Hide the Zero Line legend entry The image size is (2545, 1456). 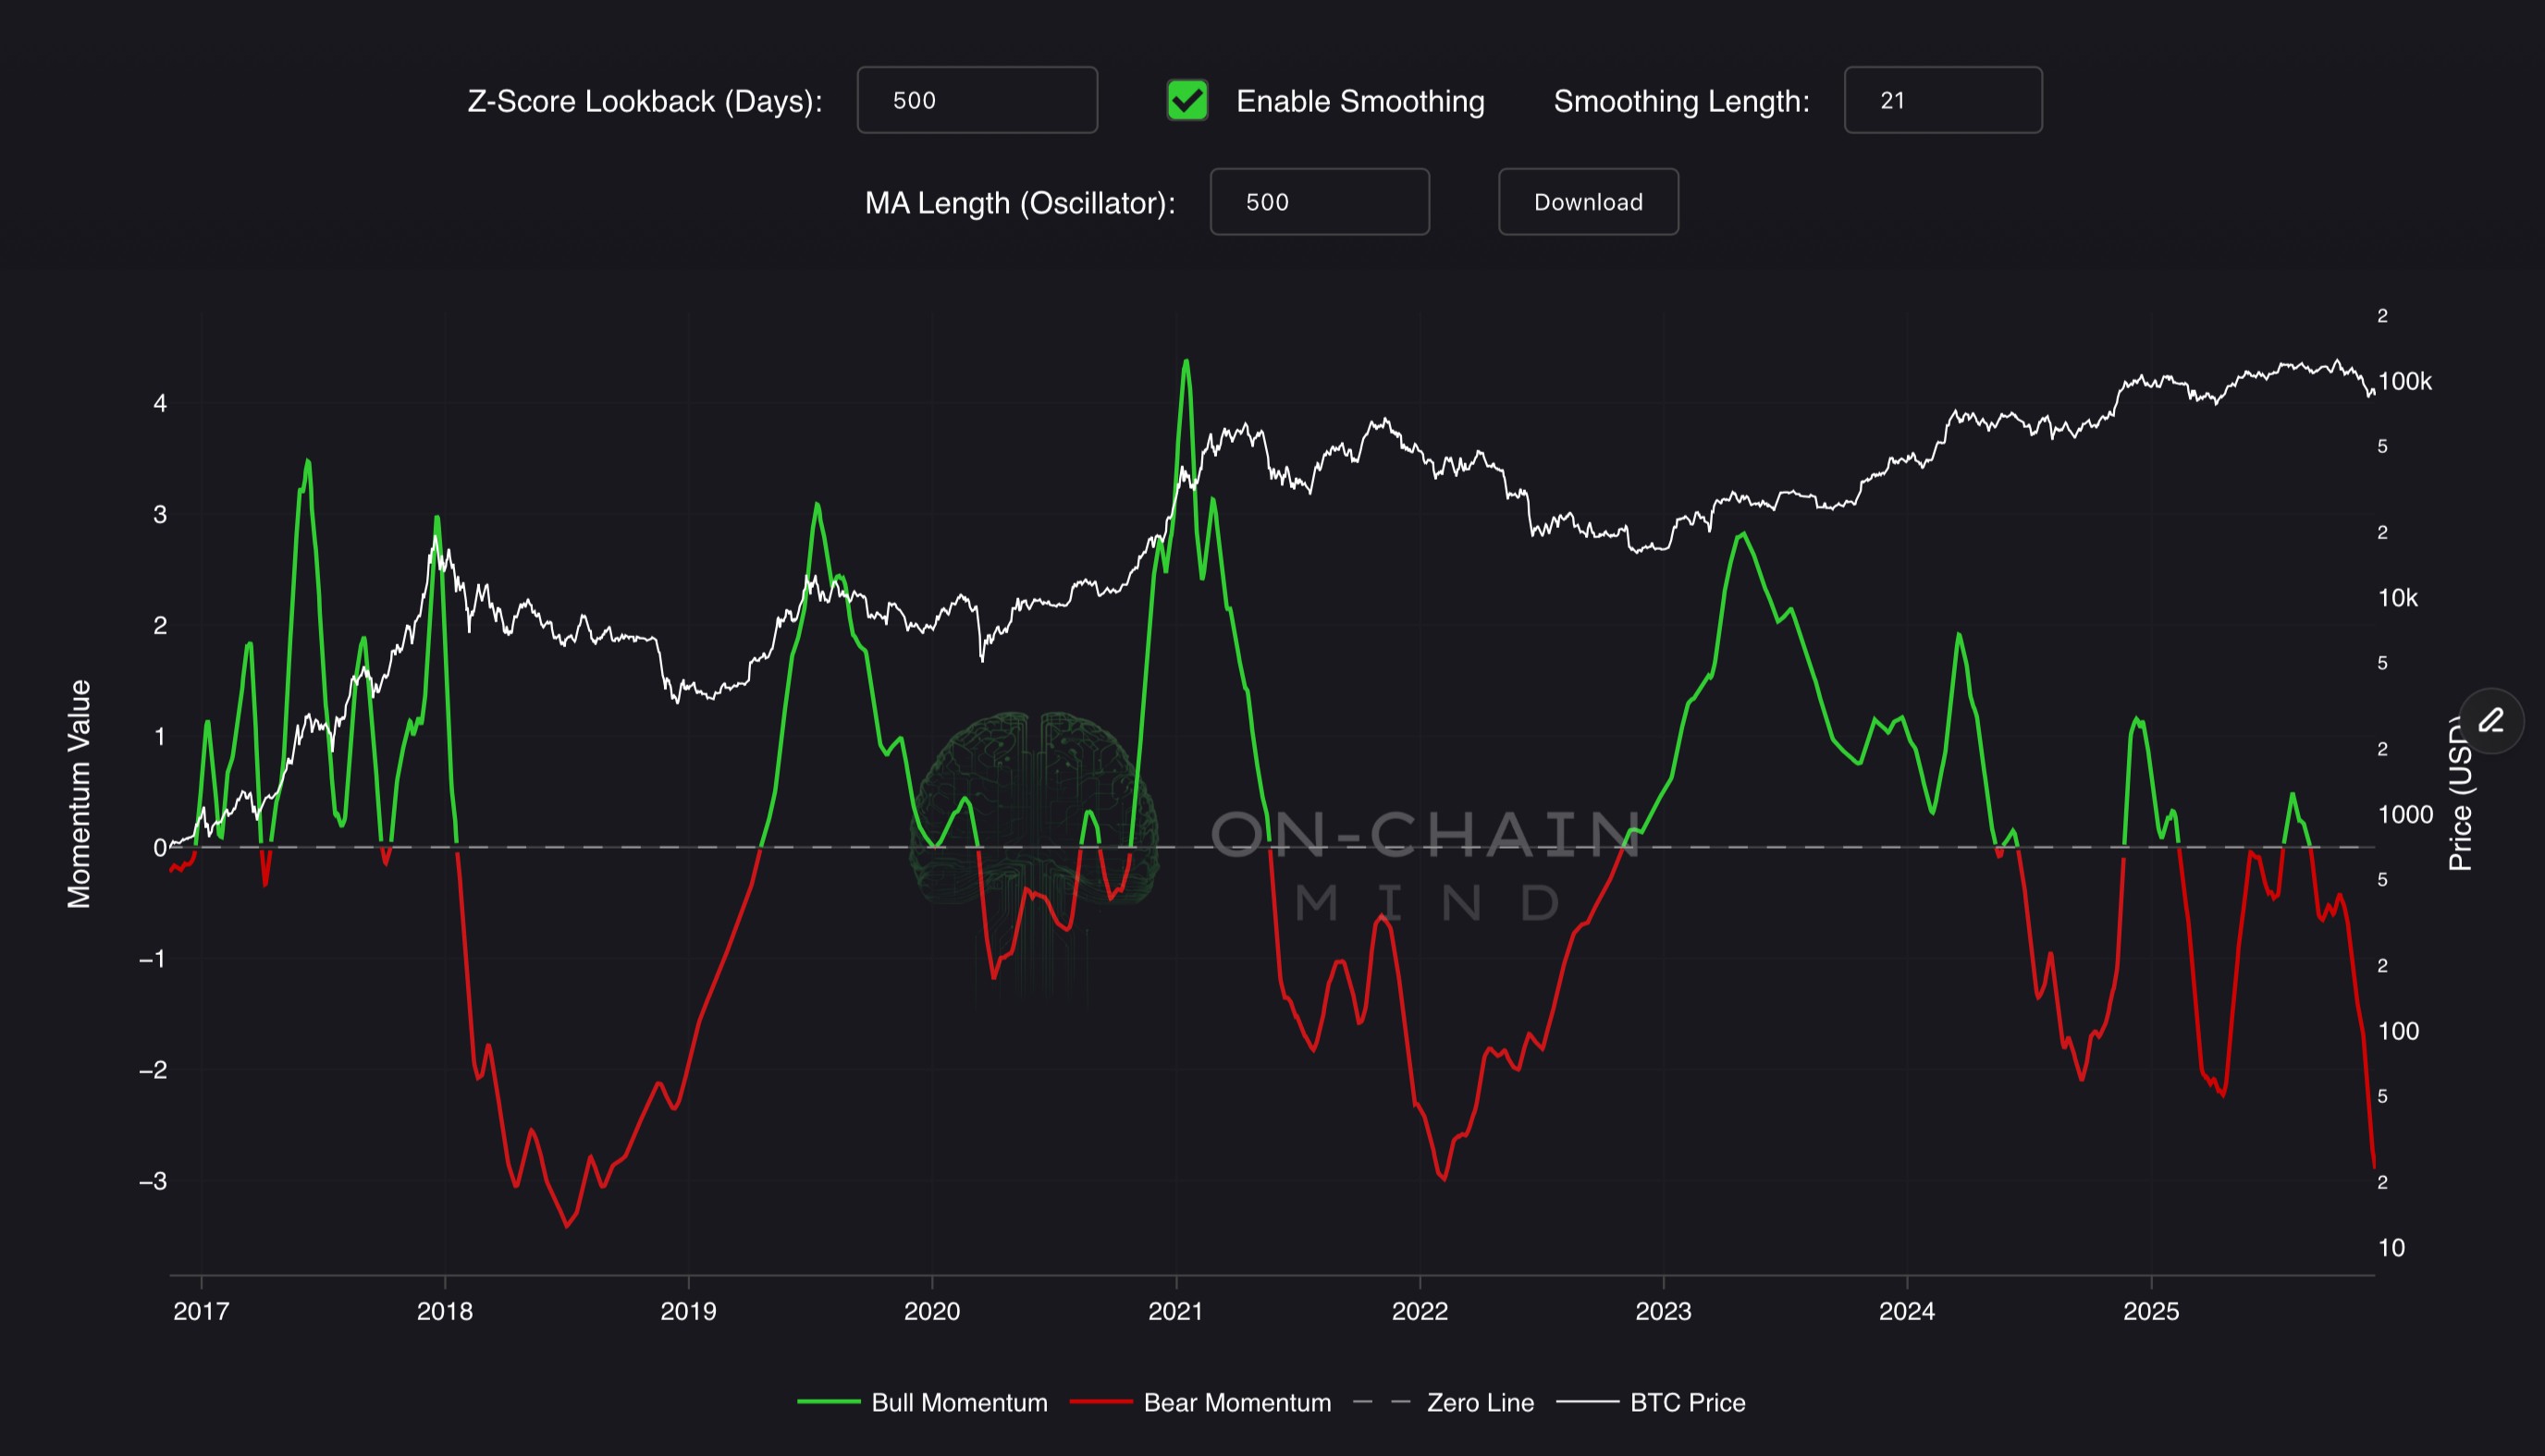[x=1480, y=1402]
